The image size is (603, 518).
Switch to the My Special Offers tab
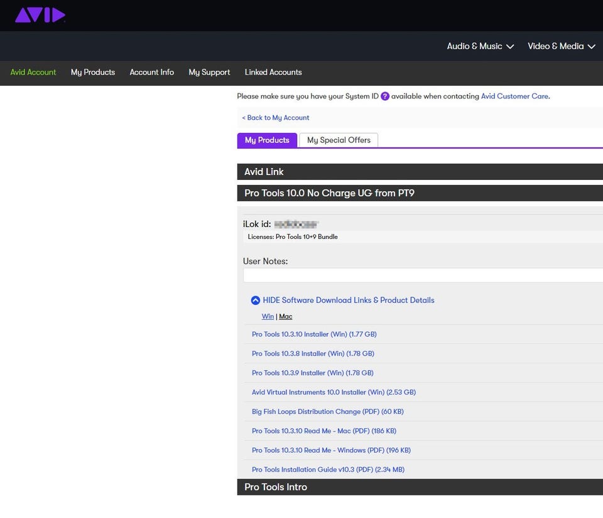pyautogui.click(x=339, y=140)
